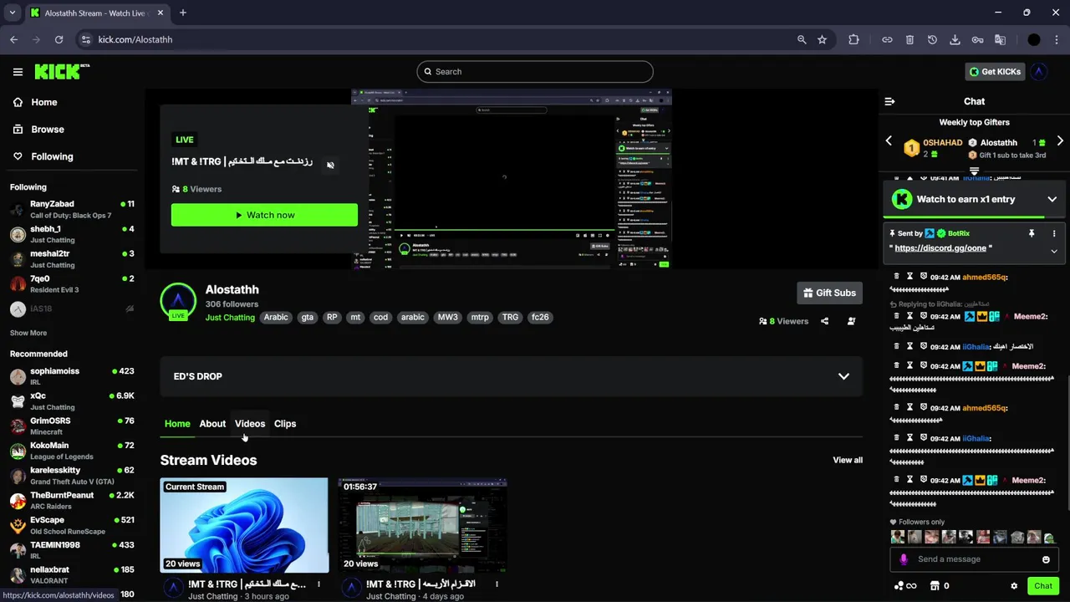This screenshot has height=602, width=1070.
Task: Open options for the 4 days ago video
Action: click(497, 584)
